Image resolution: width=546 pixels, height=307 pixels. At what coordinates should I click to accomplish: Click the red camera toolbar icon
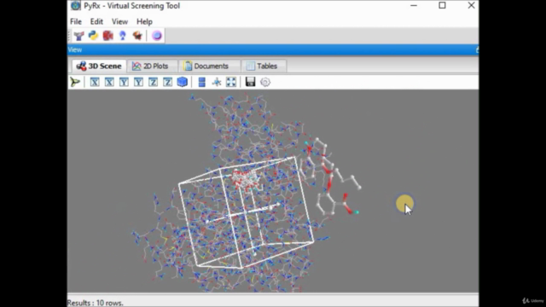(x=108, y=36)
